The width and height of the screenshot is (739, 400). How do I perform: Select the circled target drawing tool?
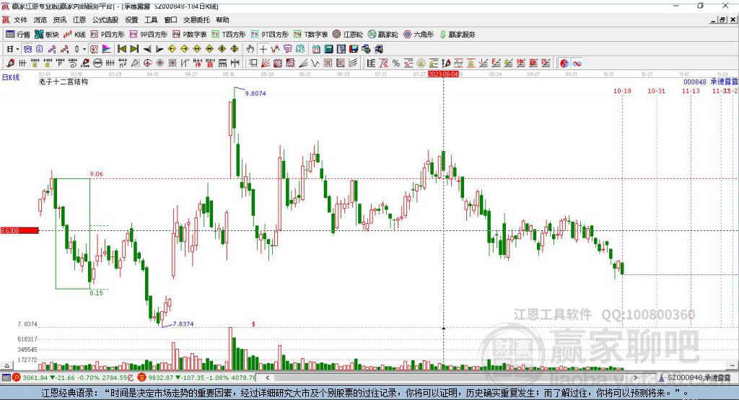147,64
